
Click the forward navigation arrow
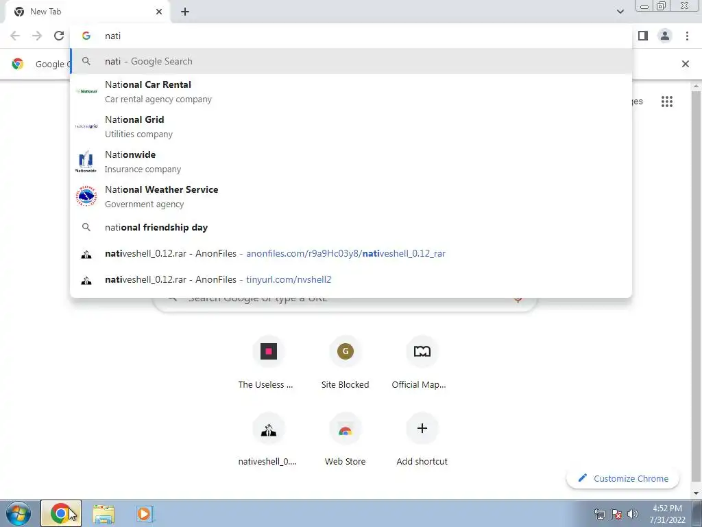point(37,36)
